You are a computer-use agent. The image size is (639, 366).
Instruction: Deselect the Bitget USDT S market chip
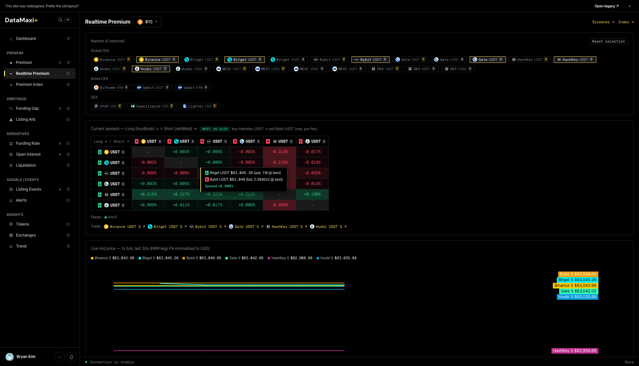click(x=245, y=60)
